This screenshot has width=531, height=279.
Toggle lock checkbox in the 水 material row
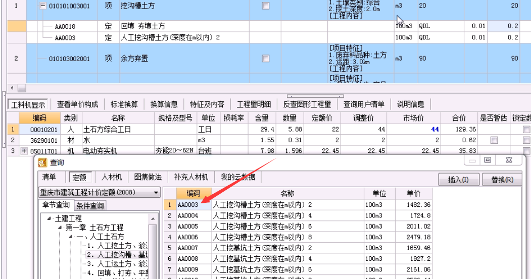(526, 140)
